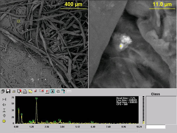The height and width of the screenshot is (133, 177).
Task: Click the yellow analysis point on particle
Action: pyautogui.click(x=121, y=46)
